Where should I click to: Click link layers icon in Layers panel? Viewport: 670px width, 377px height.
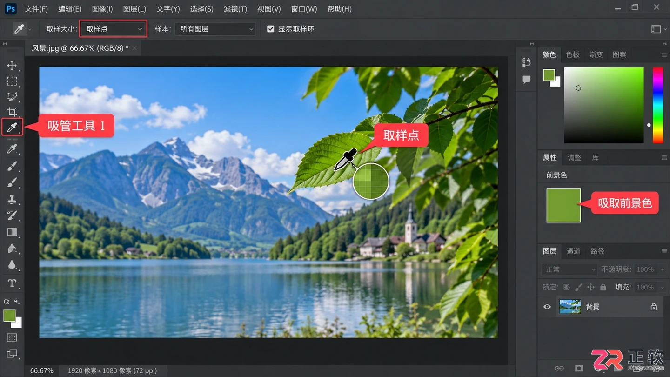(559, 368)
